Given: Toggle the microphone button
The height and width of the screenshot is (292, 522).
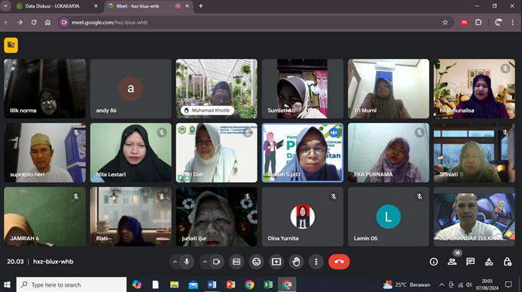Looking at the screenshot, I should [187, 262].
